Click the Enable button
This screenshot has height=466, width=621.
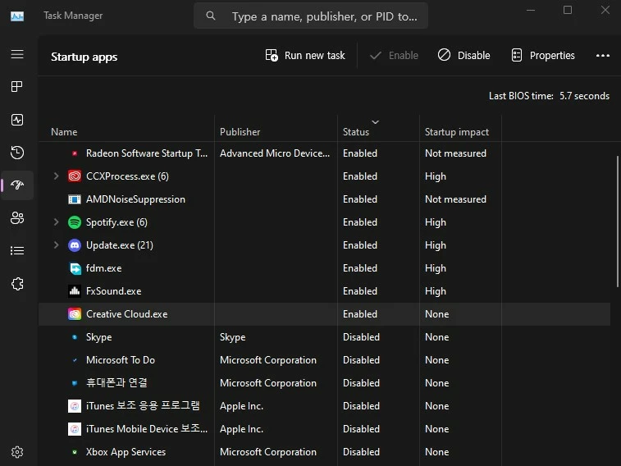click(394, 56)
